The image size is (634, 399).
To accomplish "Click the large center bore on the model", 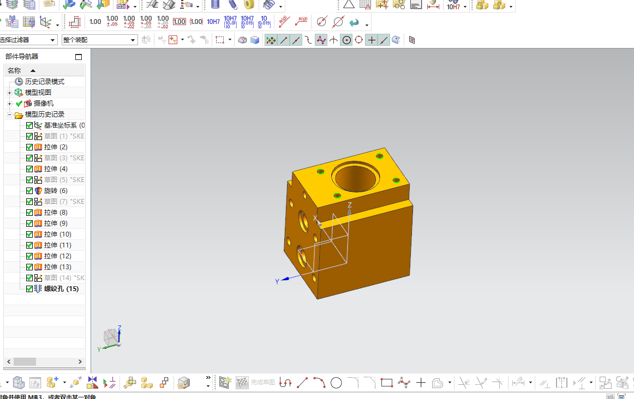I will (x=356, y=177).
